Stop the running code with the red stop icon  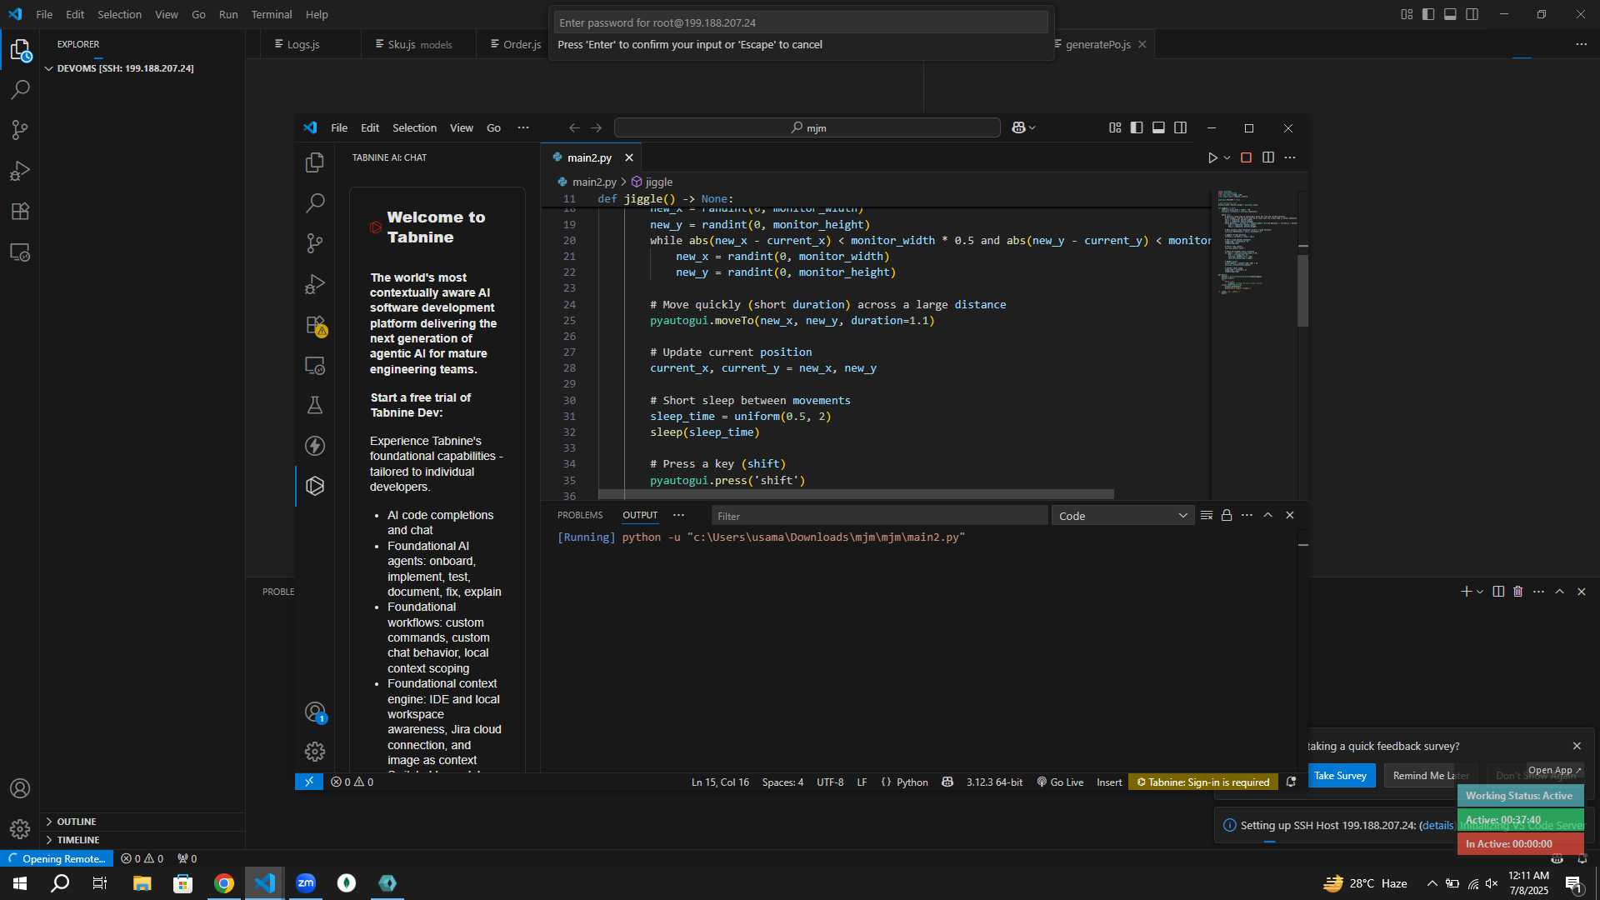click(1246, 157)
